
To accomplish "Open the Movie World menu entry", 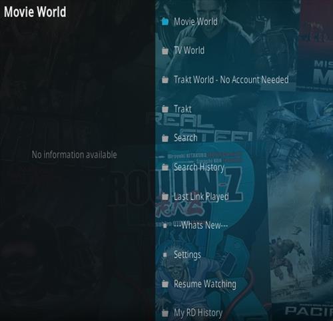I will pos(196,21).
